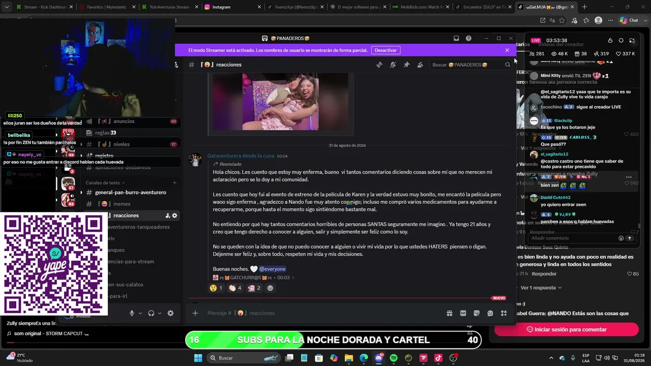Expand microphone input options arrow

[x=140, y=313]
